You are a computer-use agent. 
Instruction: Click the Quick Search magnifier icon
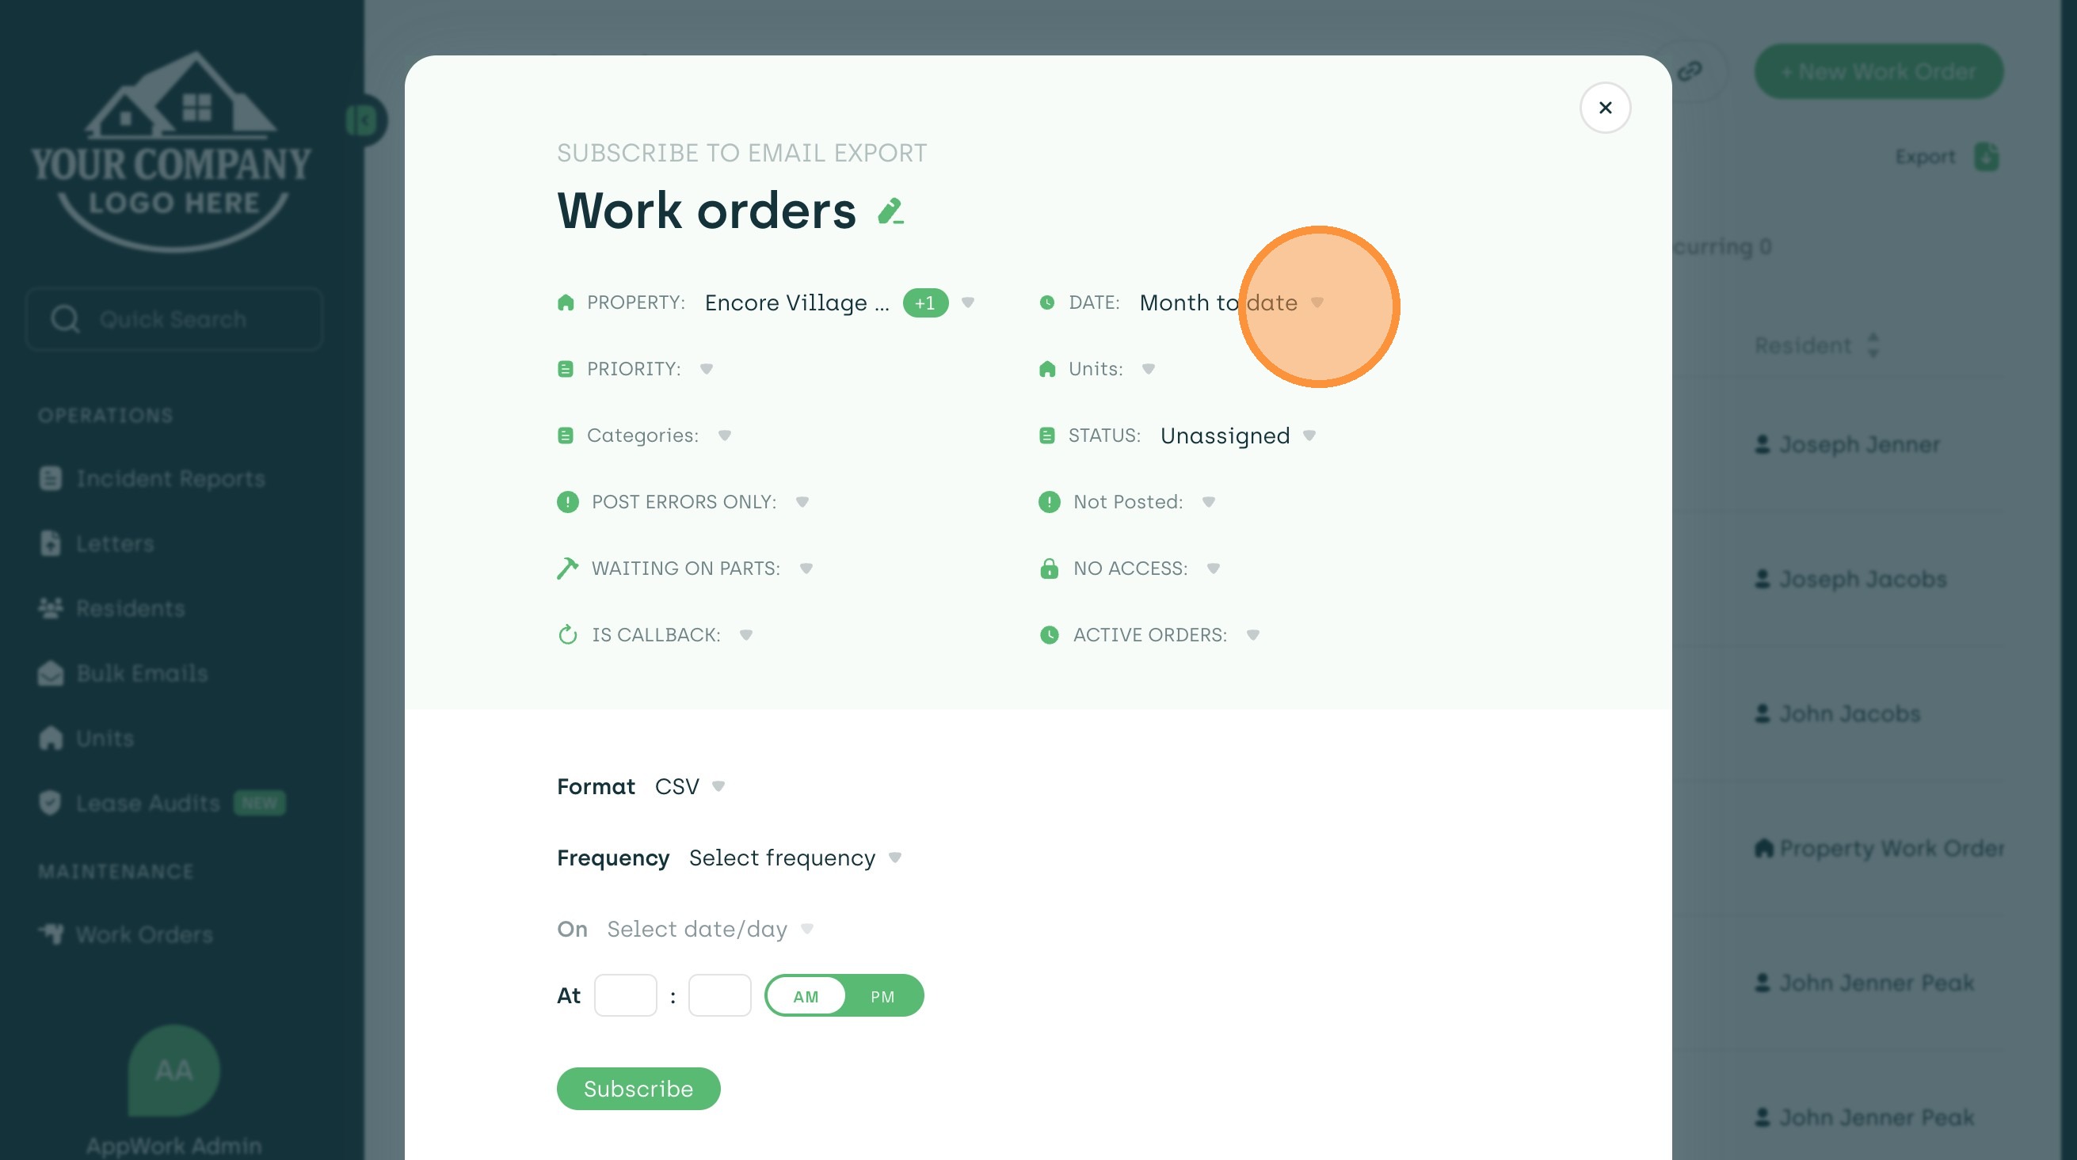coord(64,319)
